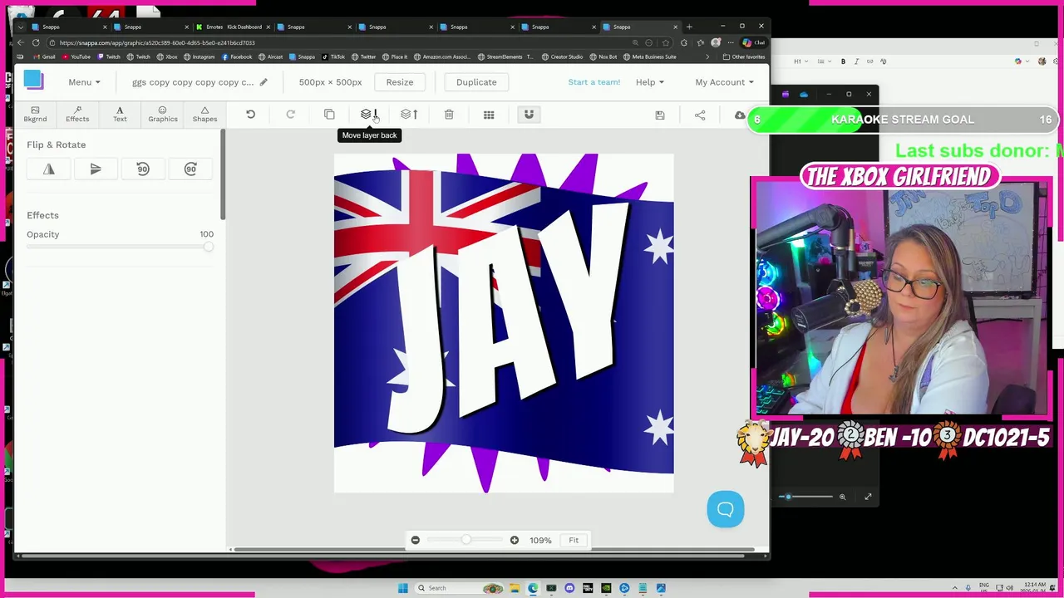Expand the Help dropdown
The image size is (1064, 598).
coord(650,82)
